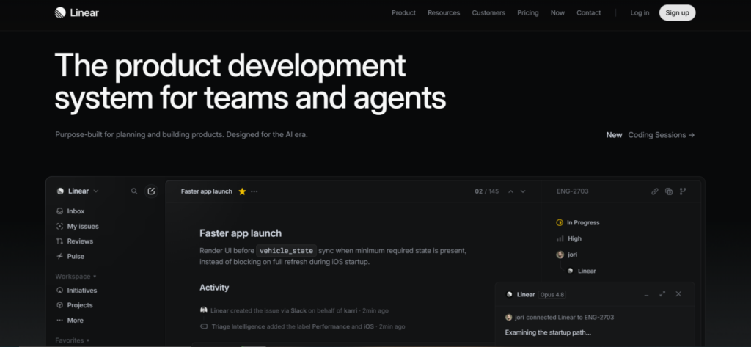The width and height of the screenshot is (751, 347).
Task: Click the Faster app launch issue title
Action: pos(241,233)
